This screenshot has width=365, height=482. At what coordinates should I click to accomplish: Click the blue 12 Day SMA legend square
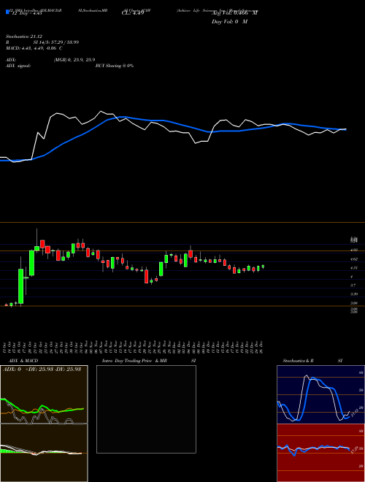coord(7,12)
